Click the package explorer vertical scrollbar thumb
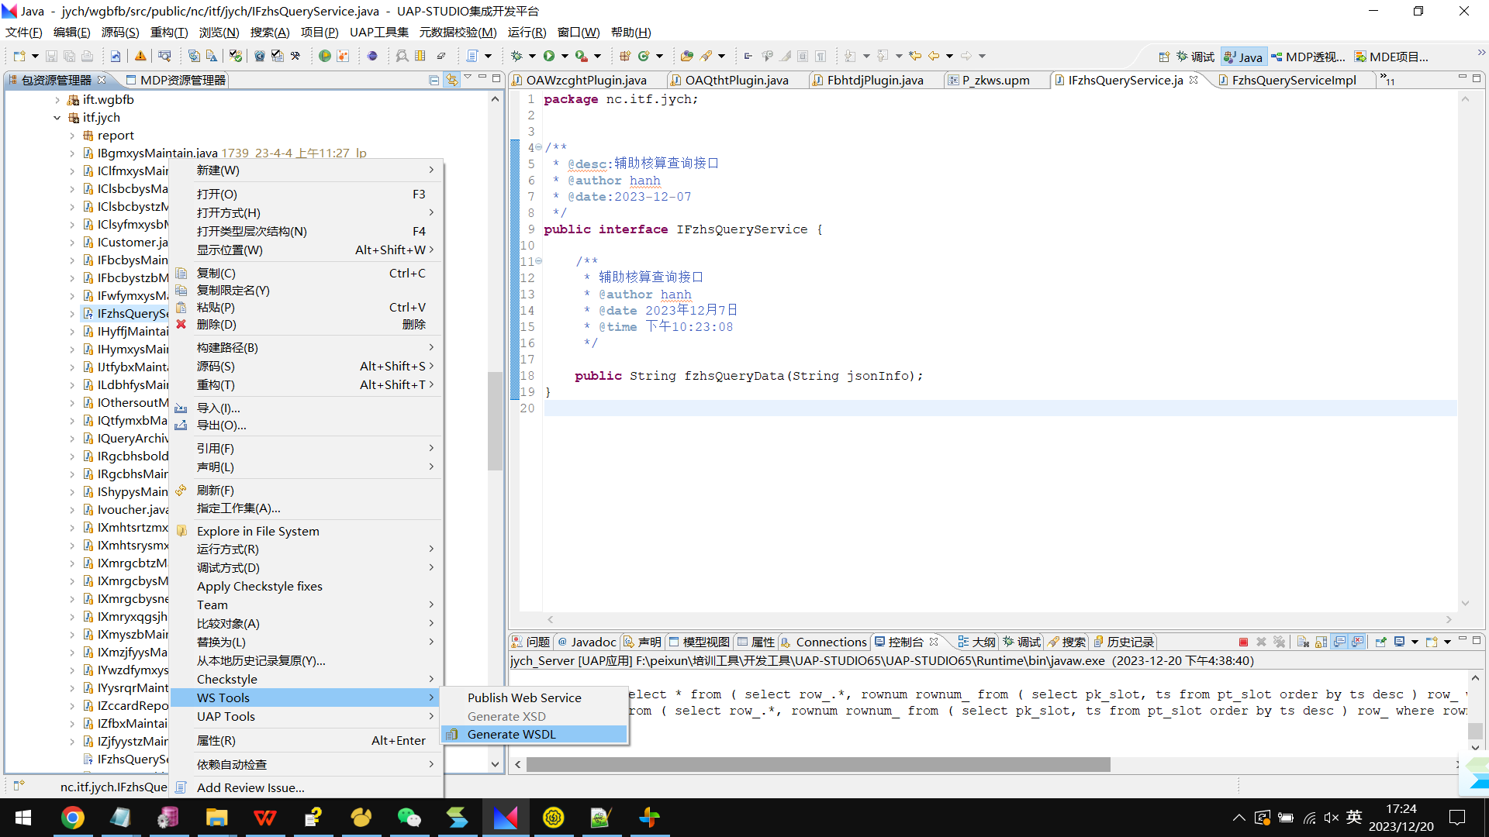The width and height of the screenshot is (1489, 837). click(495, 422)
